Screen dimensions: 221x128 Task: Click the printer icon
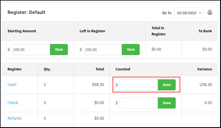[210, 12]
